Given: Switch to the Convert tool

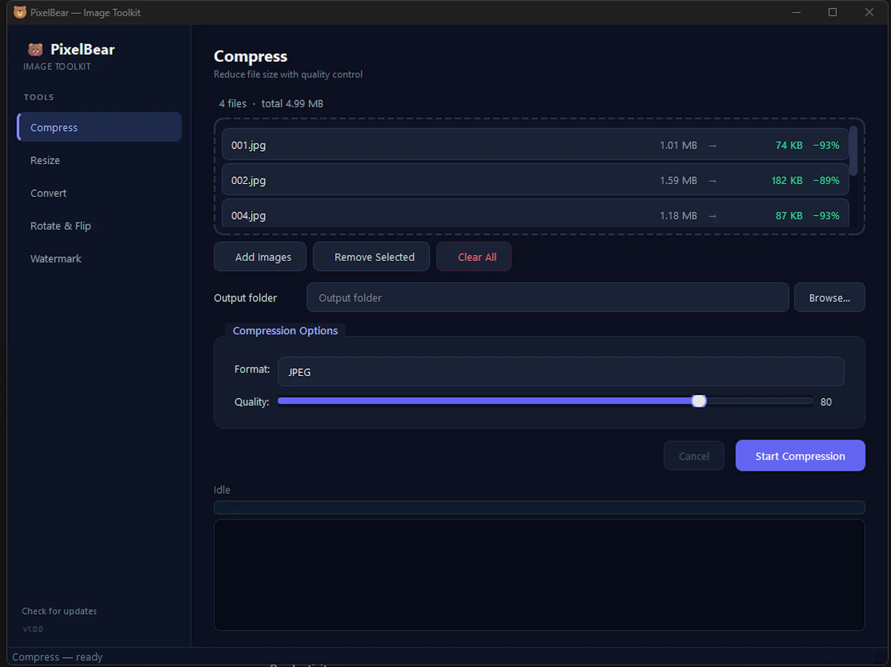Looking at the screenshot, I should [x=48, y=193].
